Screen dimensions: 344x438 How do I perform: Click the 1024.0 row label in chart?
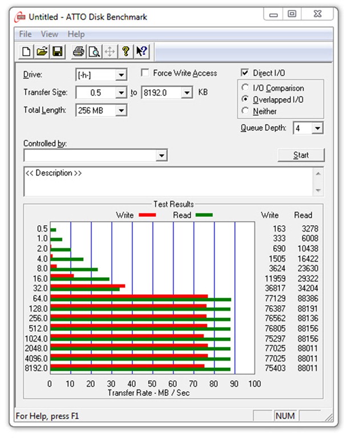click(x=36, y=339)
